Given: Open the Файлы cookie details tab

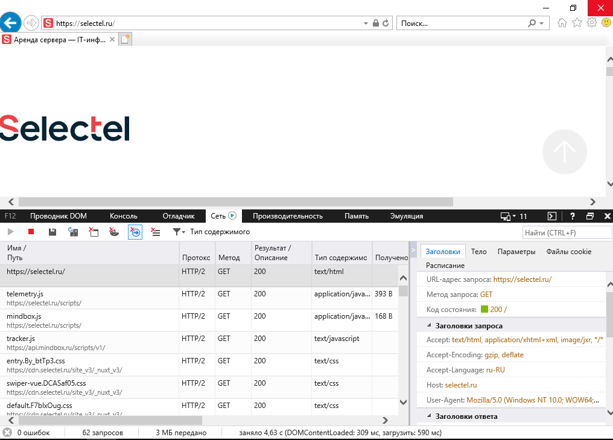Looking at the screenshot, I should pos(568,252).
